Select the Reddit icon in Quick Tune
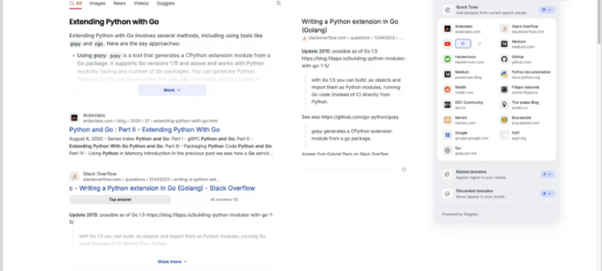 [x=447, y=90]
